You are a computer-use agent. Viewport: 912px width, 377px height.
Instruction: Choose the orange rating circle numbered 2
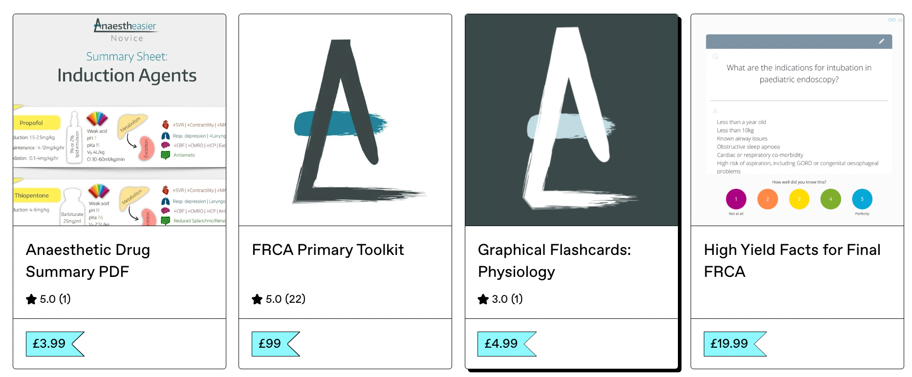click(767, 199)
